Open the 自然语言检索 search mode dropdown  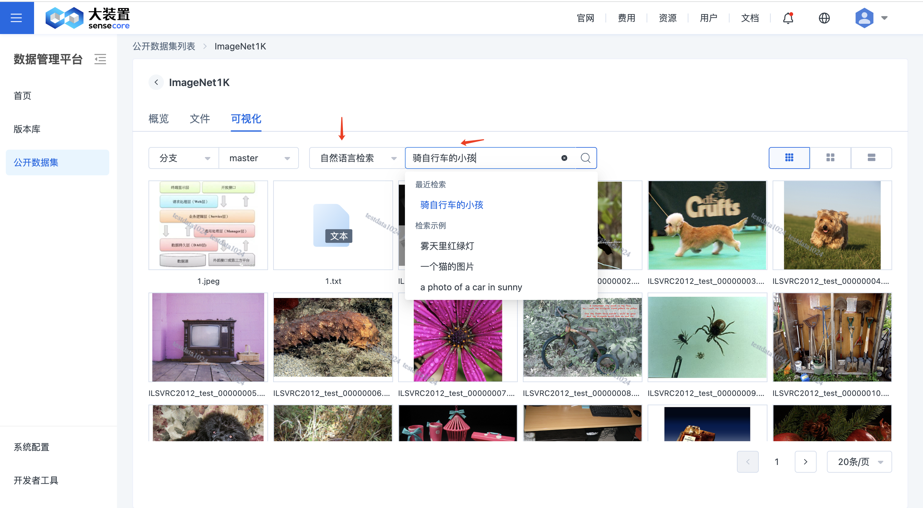356,158
